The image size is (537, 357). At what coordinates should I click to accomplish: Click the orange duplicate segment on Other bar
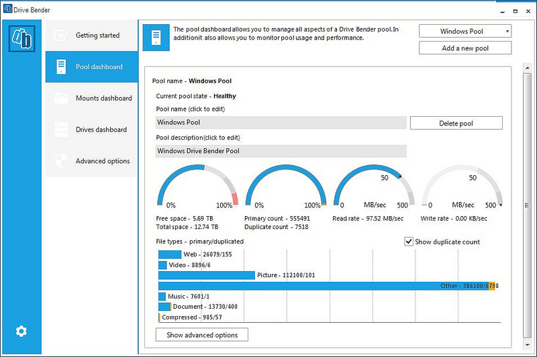click(x=492, y=286)
